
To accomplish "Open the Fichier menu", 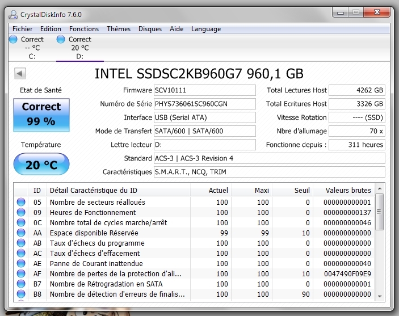I will pyautogui.click(x=23, y=29).
